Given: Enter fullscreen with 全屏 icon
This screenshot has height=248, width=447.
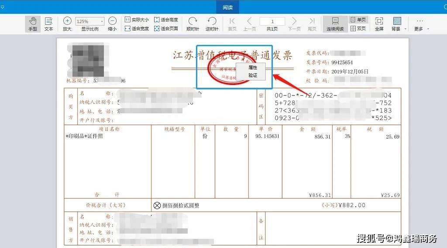Looking at the screenshot, I should (379, 24).
